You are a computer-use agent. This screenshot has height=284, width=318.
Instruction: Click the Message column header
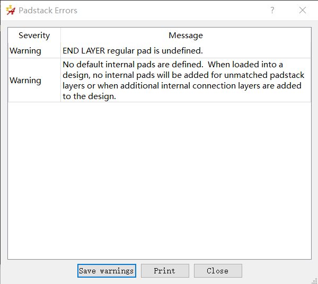coord(186,35)
